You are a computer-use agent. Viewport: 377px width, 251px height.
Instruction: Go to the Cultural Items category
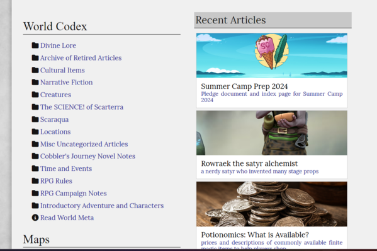click(62, 70)
